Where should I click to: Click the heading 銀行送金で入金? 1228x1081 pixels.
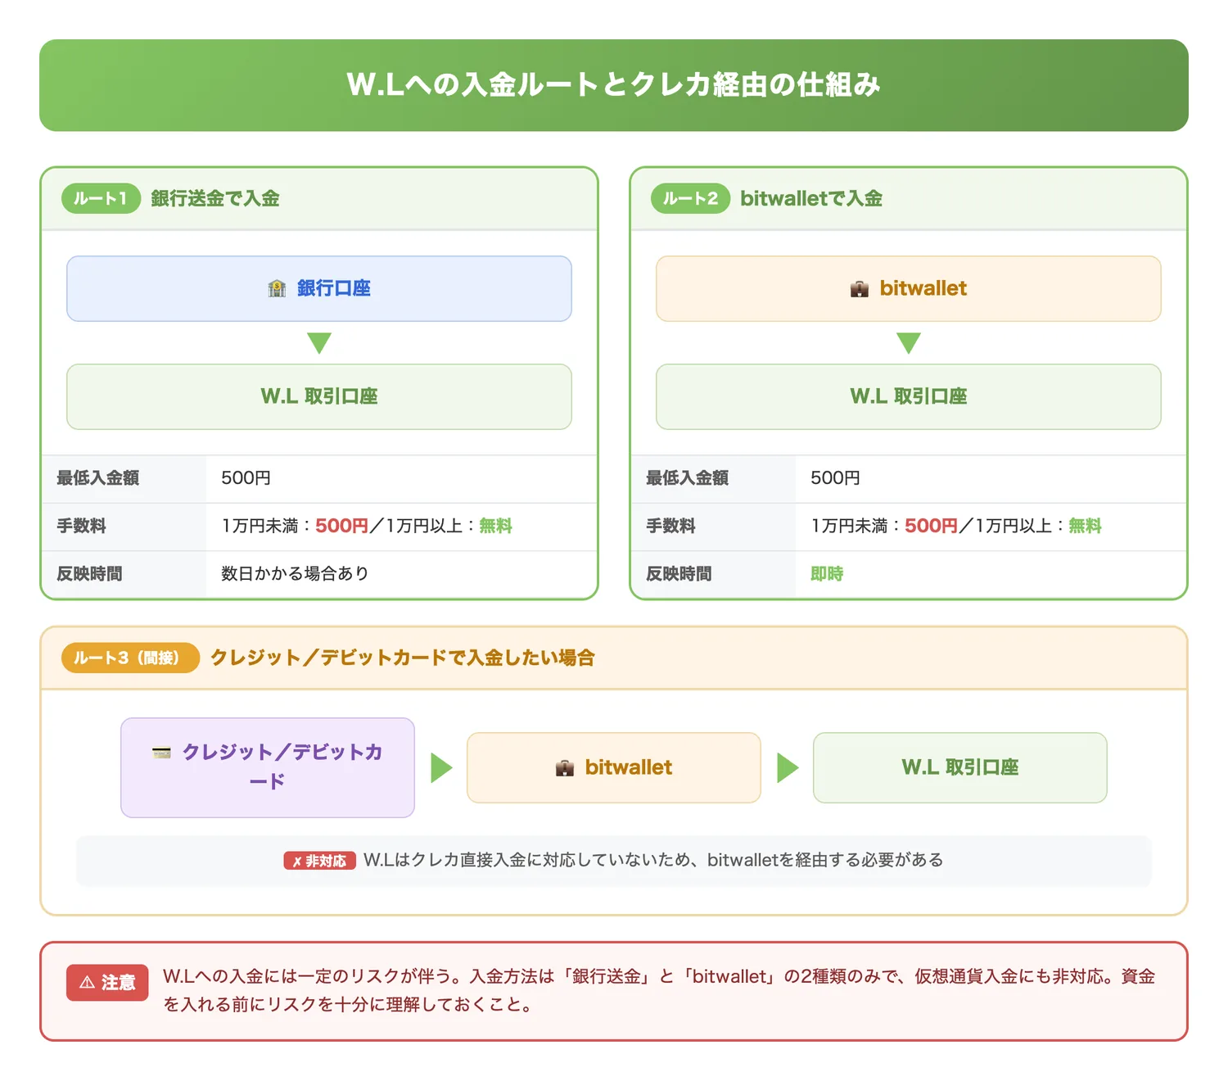pyautogui.click(x=215, y=198)
